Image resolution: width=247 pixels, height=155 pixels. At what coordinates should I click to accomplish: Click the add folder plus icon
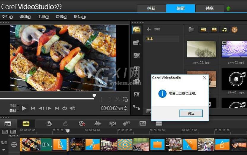(148, 29)
